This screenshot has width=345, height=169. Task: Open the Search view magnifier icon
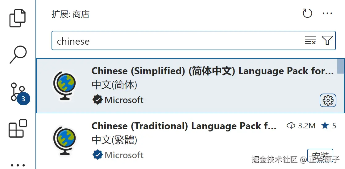(18, 55)
